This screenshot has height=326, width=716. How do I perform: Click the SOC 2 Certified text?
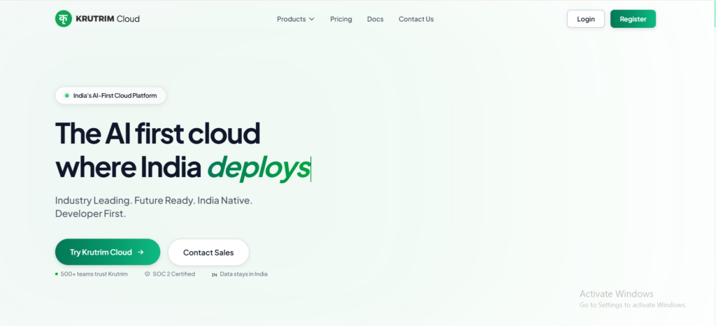174,274
